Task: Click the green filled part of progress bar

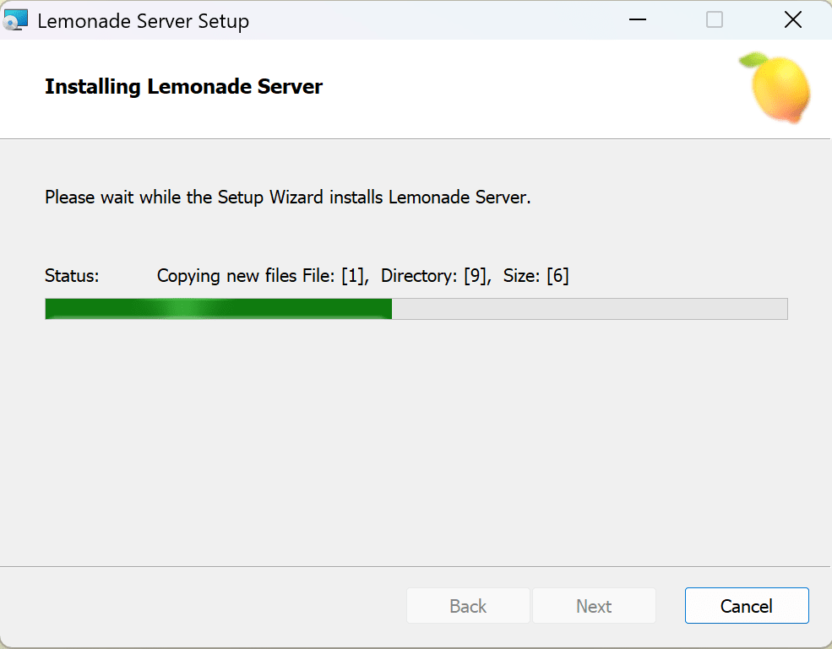Action: [101, 309]
